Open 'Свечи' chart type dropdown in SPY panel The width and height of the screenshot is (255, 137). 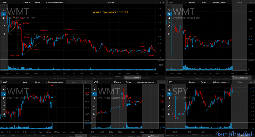(x=204, y=82)
